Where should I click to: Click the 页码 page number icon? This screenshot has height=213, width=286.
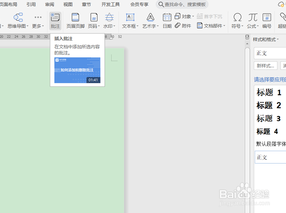94,17
